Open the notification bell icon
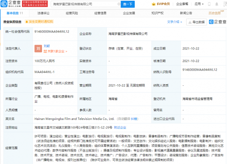 pyautogui.click(x=217, y=4)
